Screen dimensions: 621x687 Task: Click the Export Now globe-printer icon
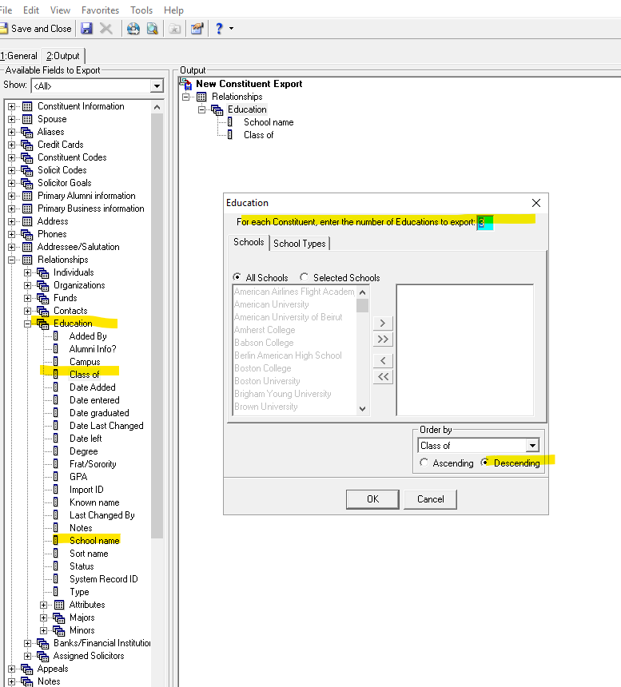point(133,29)
